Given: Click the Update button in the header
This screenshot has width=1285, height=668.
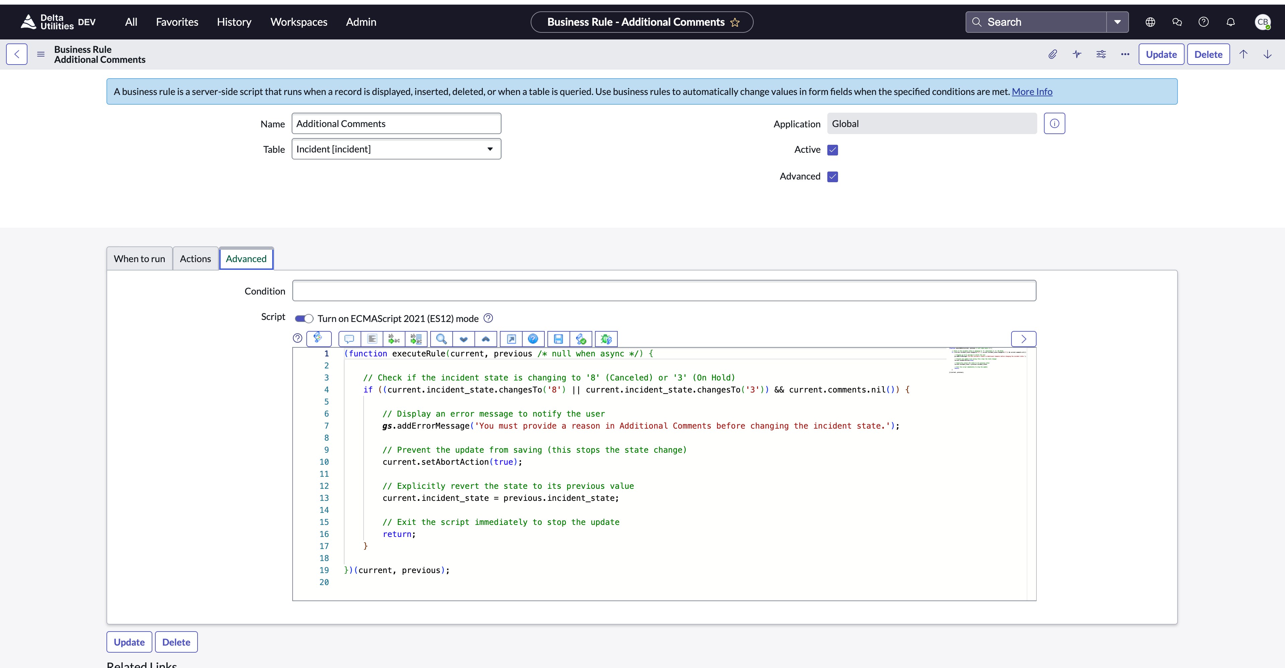Looking at the screenshot, I should 1161,54.
